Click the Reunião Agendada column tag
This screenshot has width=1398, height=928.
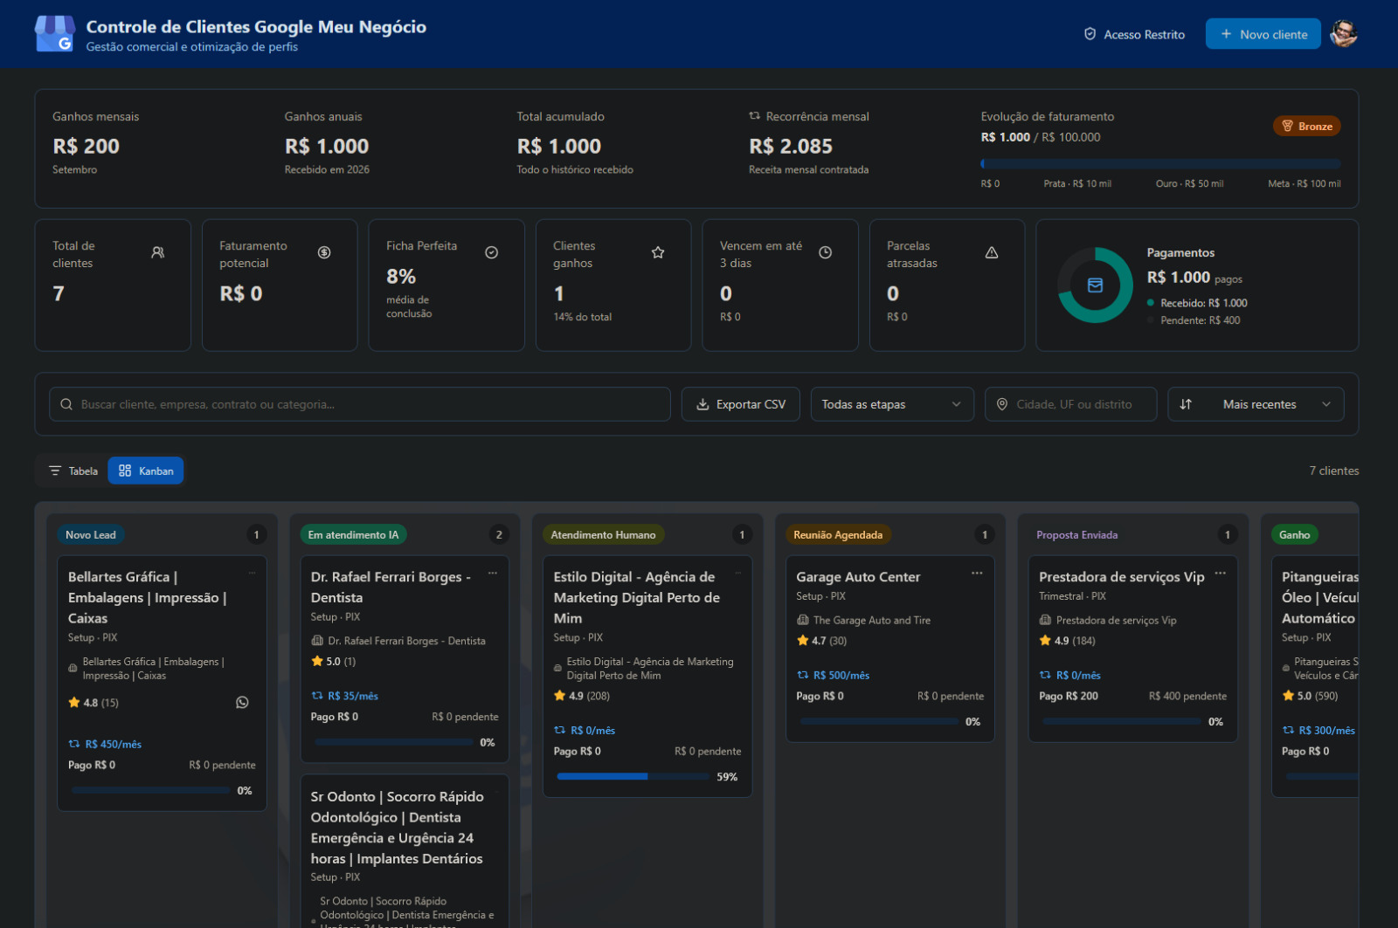click(838, 535)
